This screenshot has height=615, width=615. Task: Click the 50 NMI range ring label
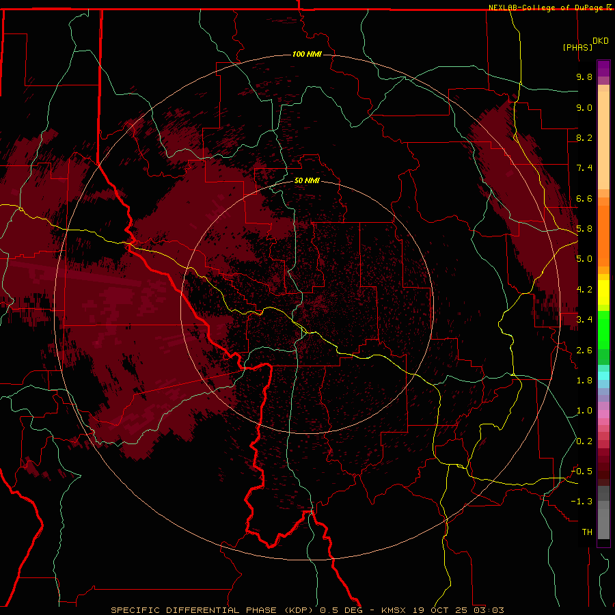coord(307,180)
